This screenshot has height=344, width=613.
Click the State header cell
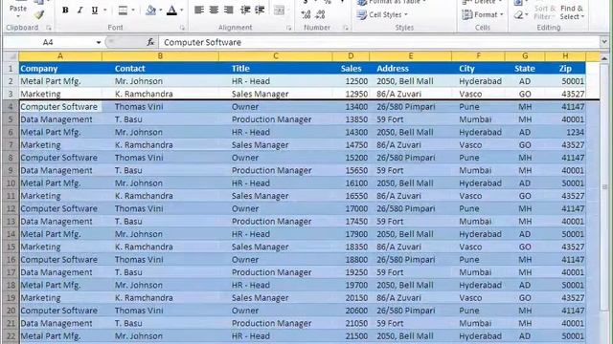point(525,69)
